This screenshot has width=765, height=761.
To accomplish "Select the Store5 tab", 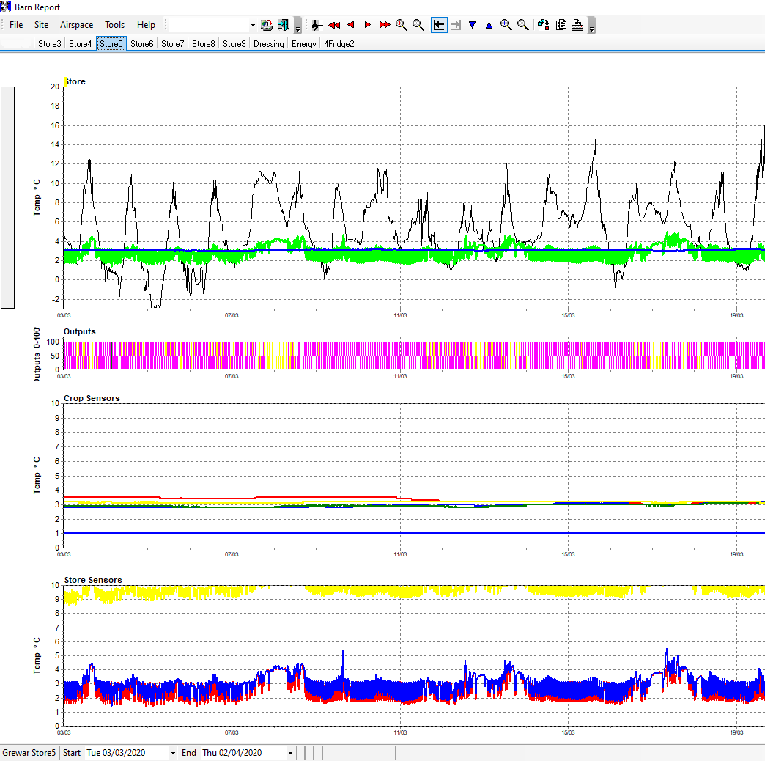I will click(111, 43).
